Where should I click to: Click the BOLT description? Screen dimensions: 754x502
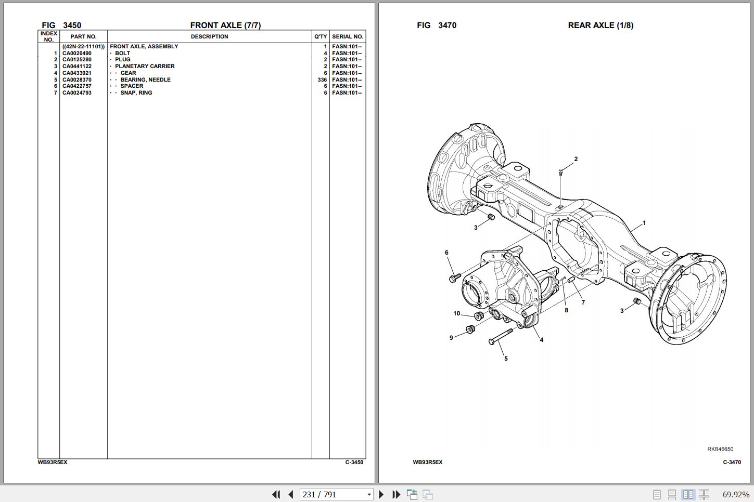point(123,53)
